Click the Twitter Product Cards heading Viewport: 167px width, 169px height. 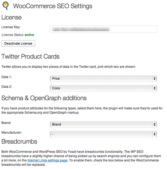pyautogui.click(x=30, y=56)
